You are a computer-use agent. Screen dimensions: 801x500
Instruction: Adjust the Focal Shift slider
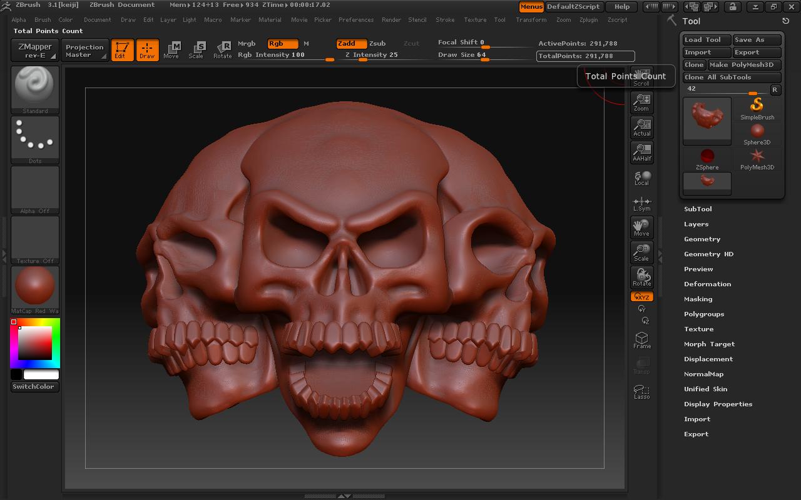(x=484, y=43)
